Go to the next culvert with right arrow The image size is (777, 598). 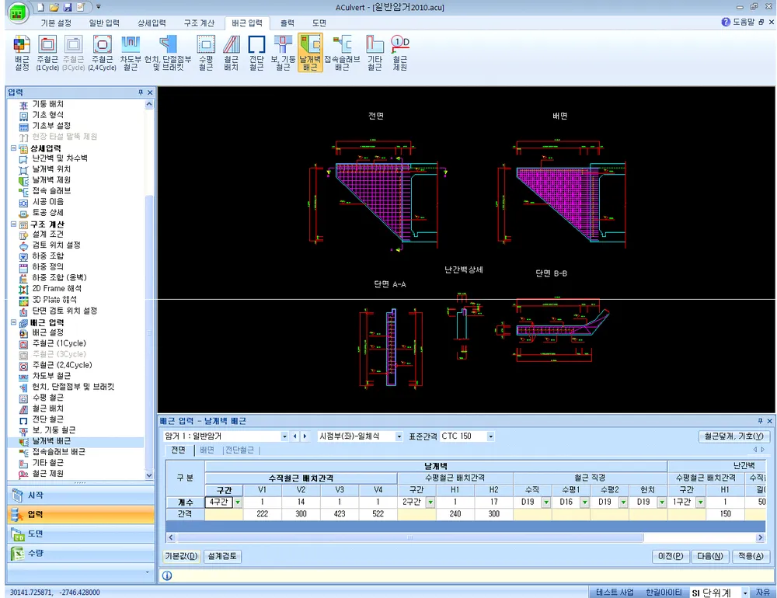[305, 436]
